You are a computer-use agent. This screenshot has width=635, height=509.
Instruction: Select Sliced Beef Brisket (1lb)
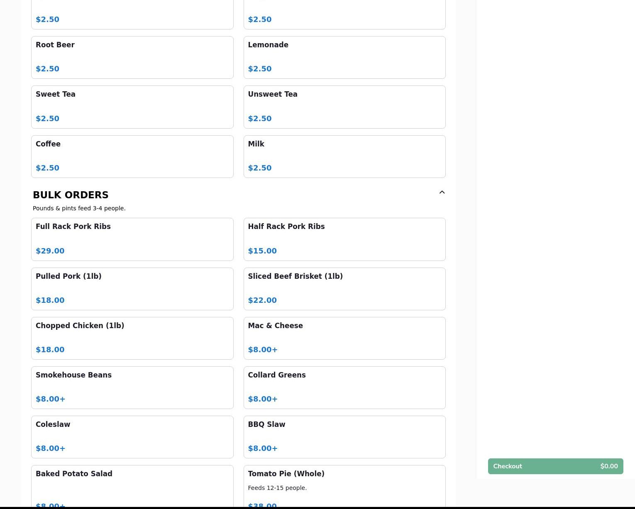[344, 289]
